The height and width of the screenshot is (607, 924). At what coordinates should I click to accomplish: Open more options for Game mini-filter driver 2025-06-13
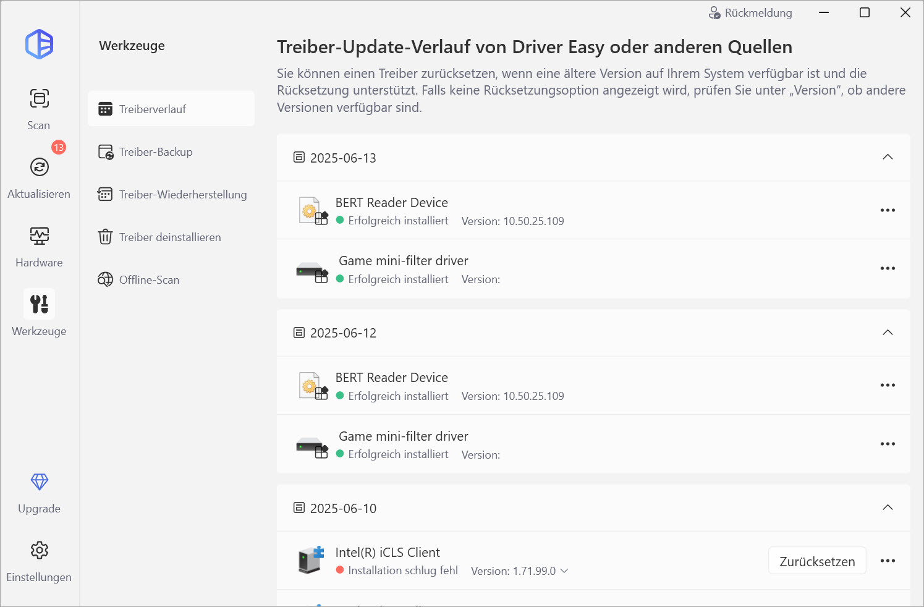tap(888, 268)
